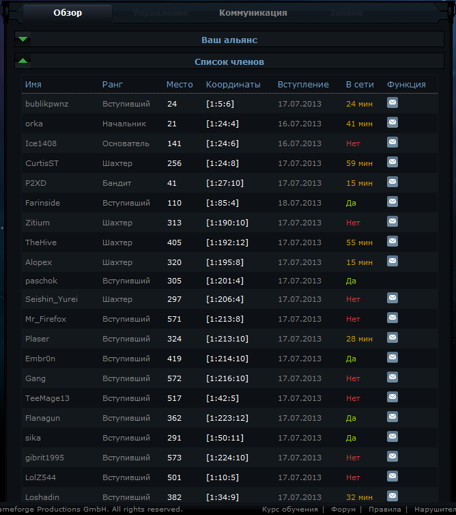Click the message icon for bublikpwnz
This screenshot has width=456, height=515.
(393, 103)
